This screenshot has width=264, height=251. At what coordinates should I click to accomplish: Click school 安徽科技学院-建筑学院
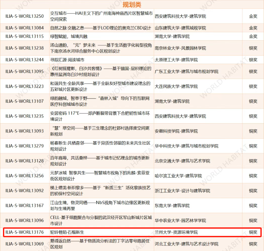pyautogui.click(x=176, y=131)
